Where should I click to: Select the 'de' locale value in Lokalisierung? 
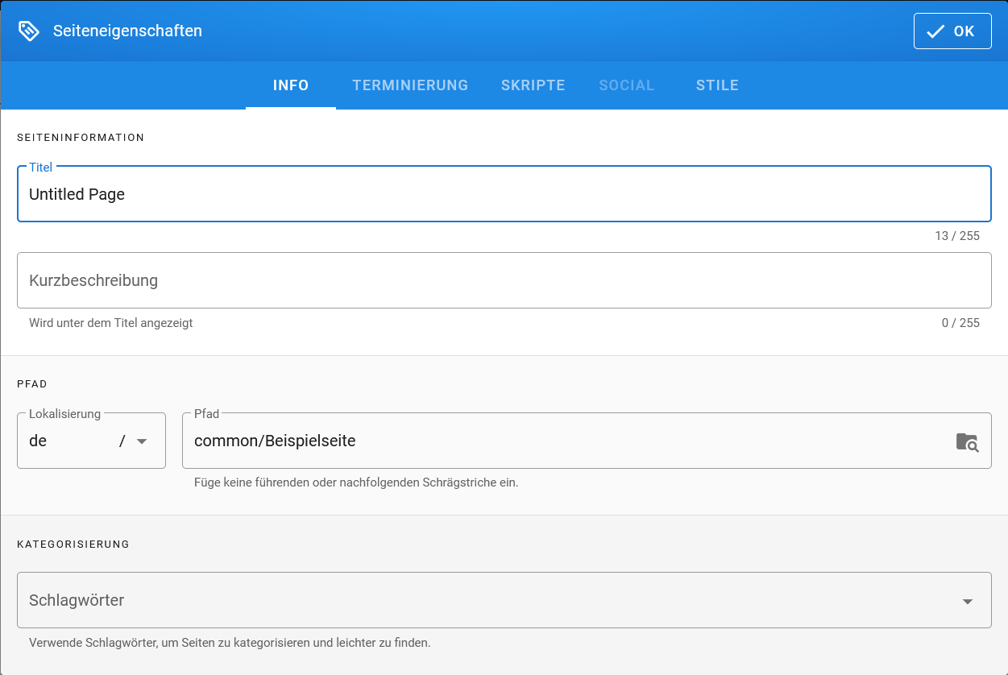(39, 441)
